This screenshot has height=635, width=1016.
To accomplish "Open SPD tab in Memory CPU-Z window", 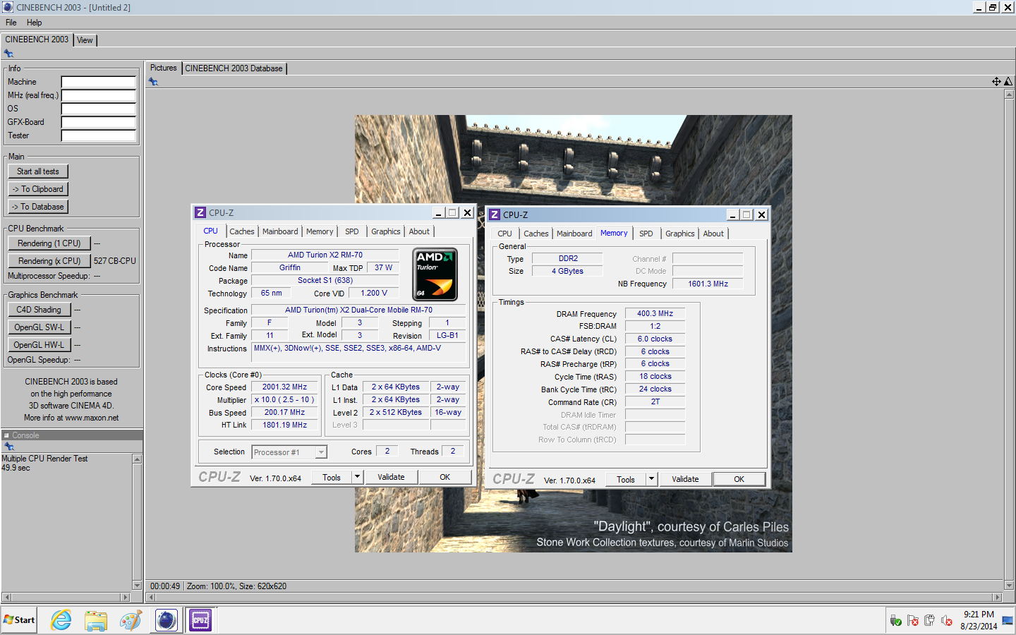I will pyautogui.click(x=646, y=234).
